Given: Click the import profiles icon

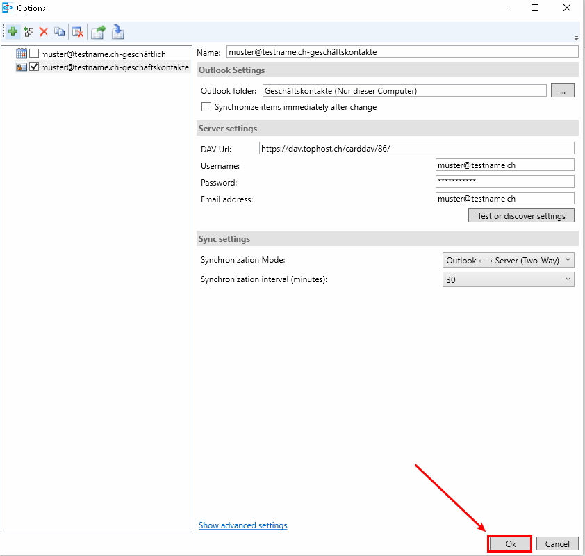Looking at the screenshot, I should coord(118,31).
